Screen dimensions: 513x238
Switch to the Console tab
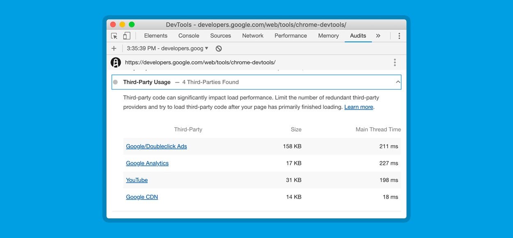pos(189,36)
